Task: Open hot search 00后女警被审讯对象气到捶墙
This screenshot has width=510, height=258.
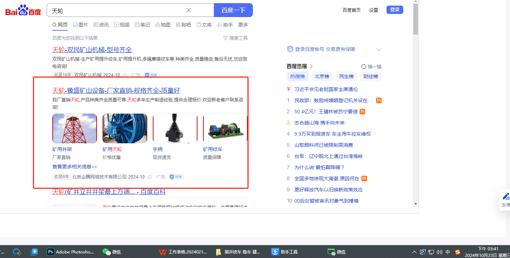Action: (x=327, y=201)
